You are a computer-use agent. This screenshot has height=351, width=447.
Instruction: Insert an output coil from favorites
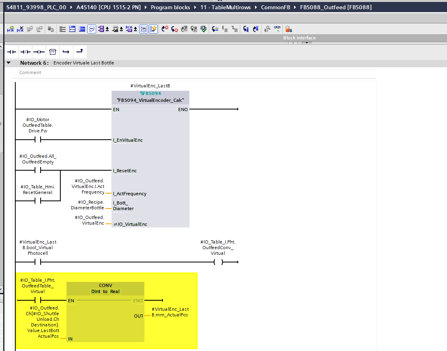[x=39, y=52]
